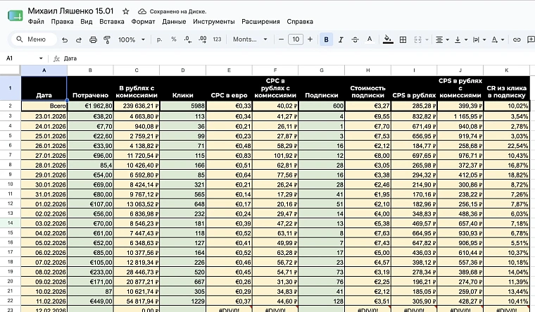Star the document title
The height and width of the screenshot is (312, 535).
[125, 11]
